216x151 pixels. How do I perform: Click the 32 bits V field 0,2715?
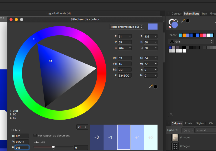tap(22, 142)
